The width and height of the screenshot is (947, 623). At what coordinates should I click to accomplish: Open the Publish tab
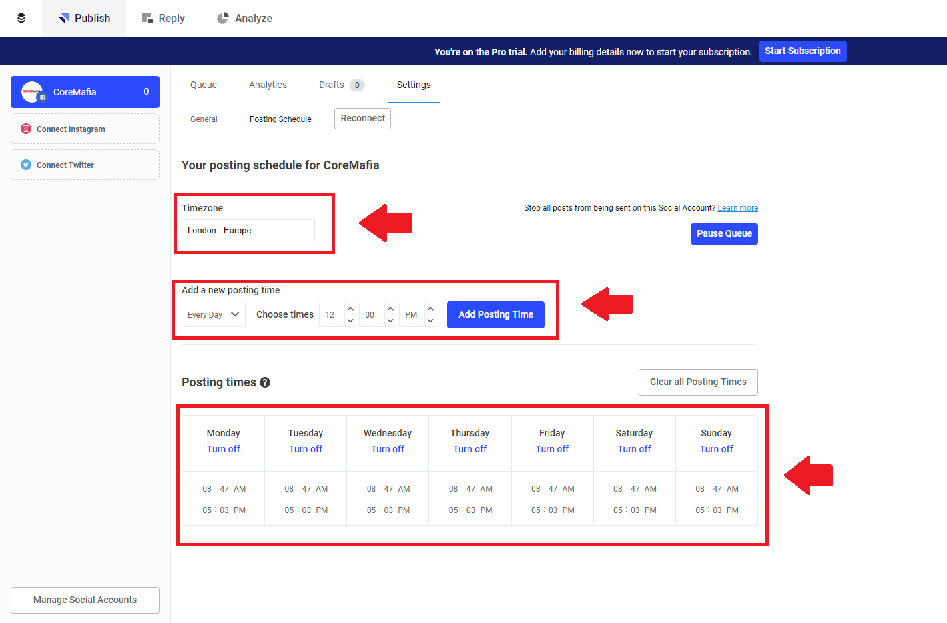point(84,18)
